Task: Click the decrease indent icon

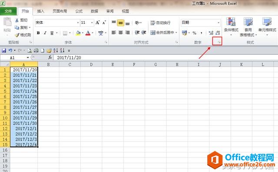Action: pyautogui.click(x=137, y=32)
